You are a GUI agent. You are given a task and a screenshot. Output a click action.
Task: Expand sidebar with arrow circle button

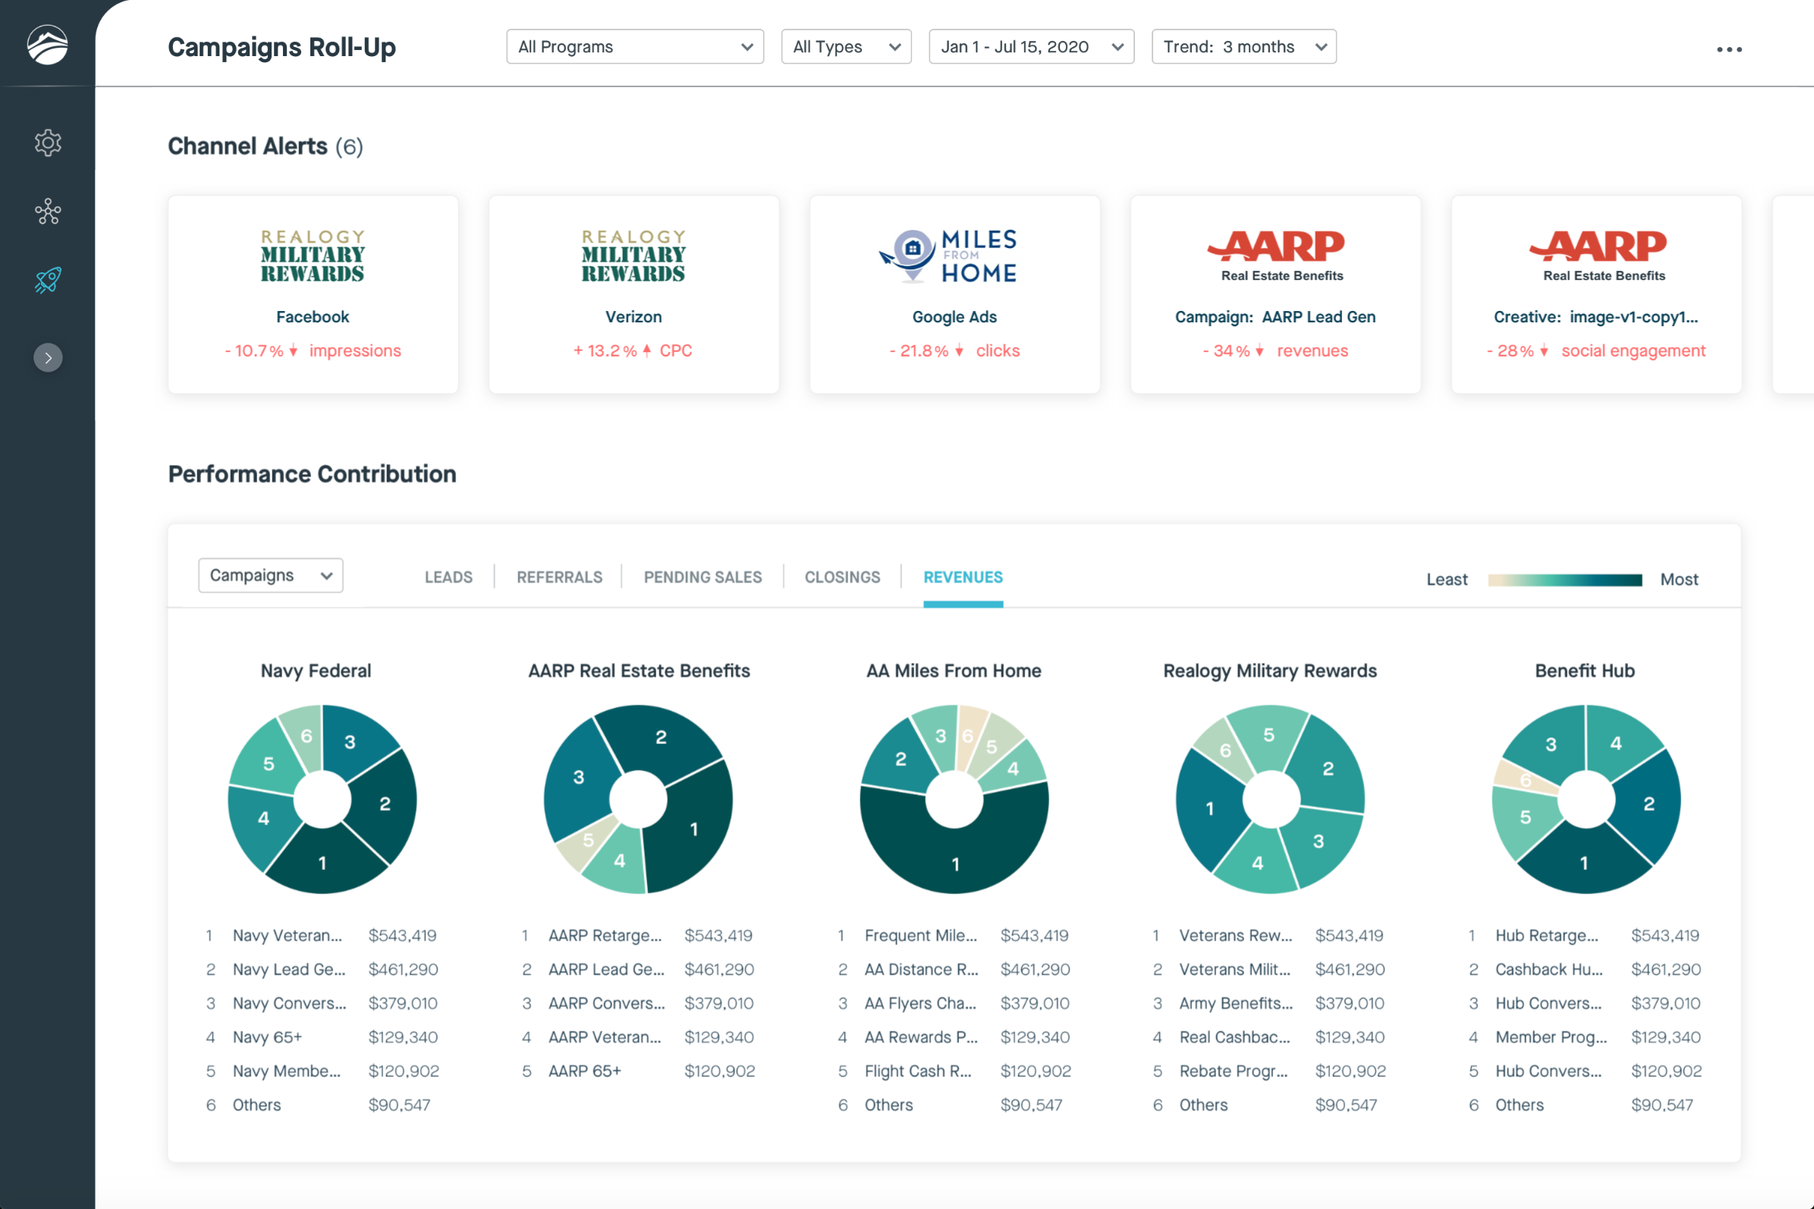click(48, 358)
